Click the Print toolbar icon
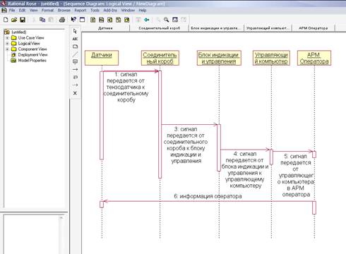Screen dimensions: 346x254 [62, 20]
